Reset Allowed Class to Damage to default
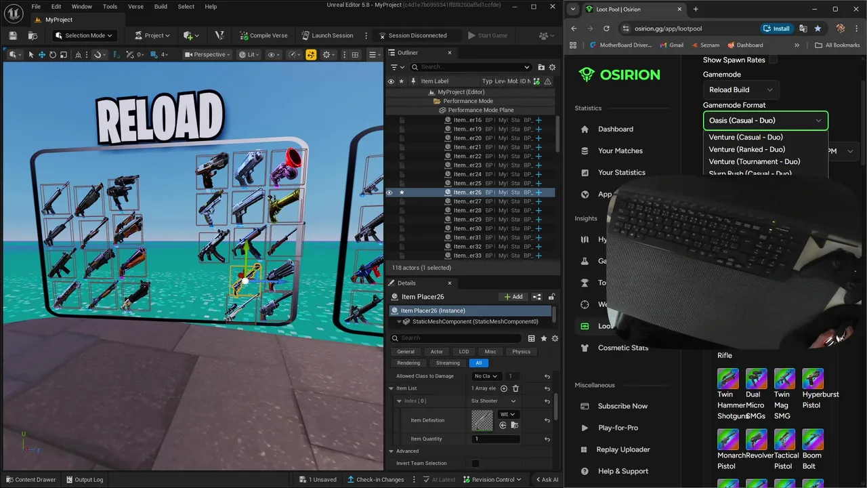 point(547,376)
